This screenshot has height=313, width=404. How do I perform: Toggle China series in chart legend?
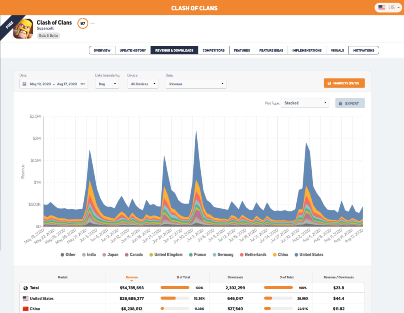point(281,255)
